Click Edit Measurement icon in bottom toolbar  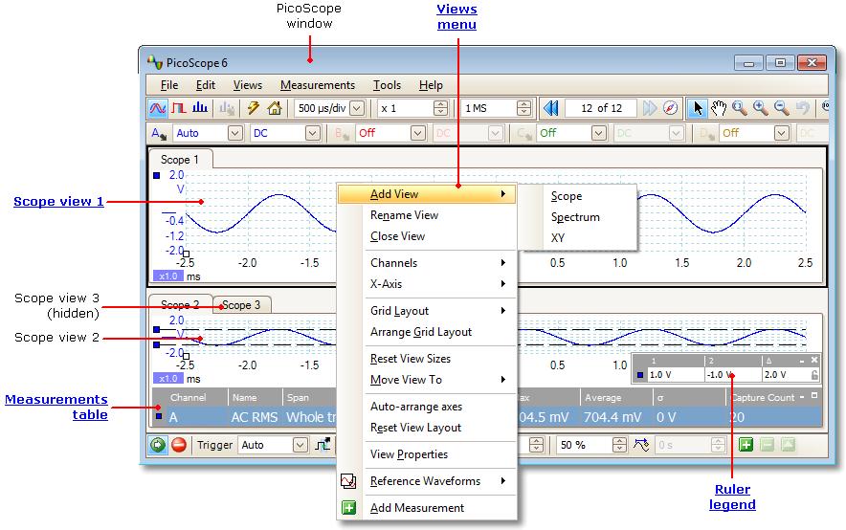pos(788,445)
